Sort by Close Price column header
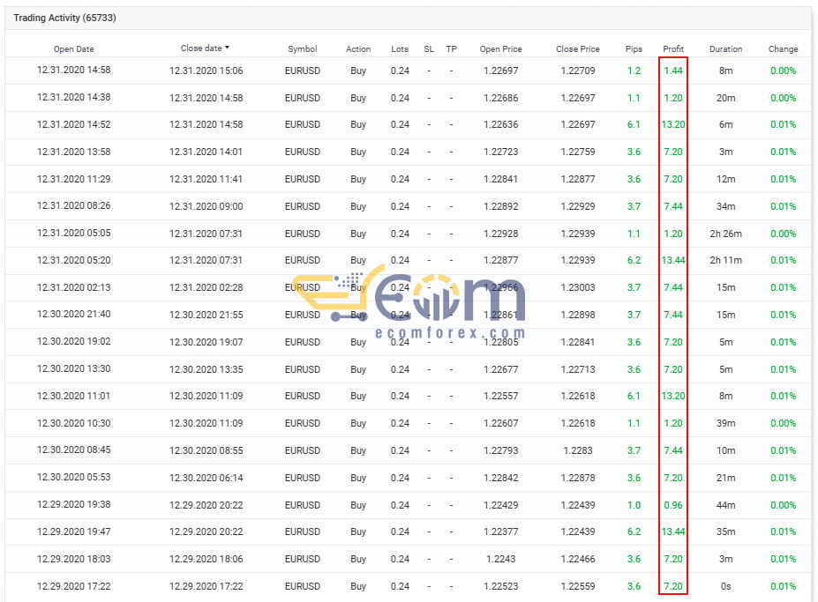Viewport: 818px width, 602px height. pos(577,49)
